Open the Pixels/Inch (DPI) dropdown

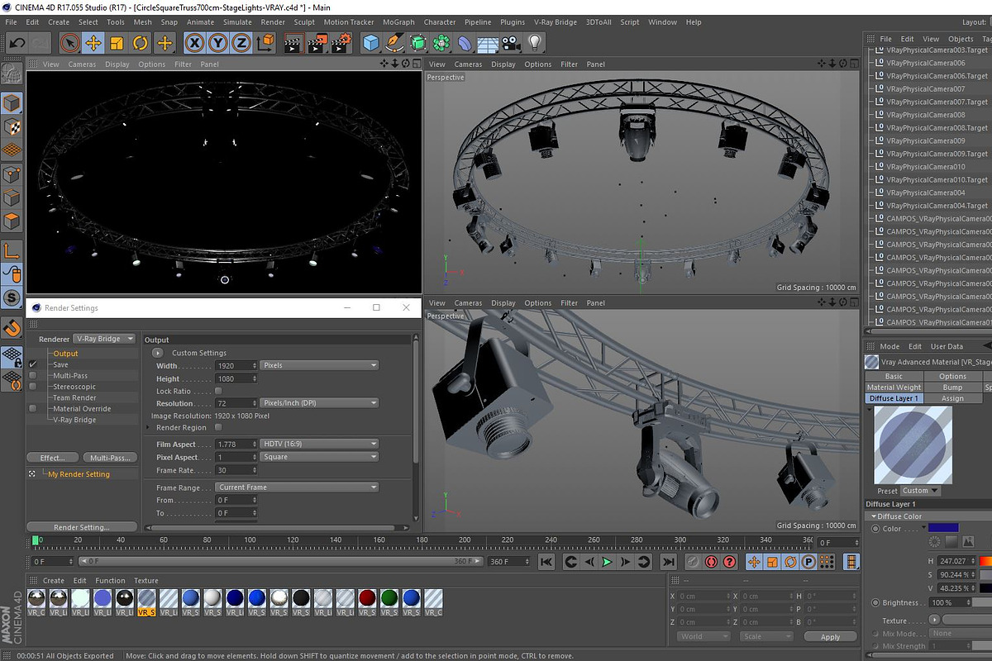coord(319,403)
